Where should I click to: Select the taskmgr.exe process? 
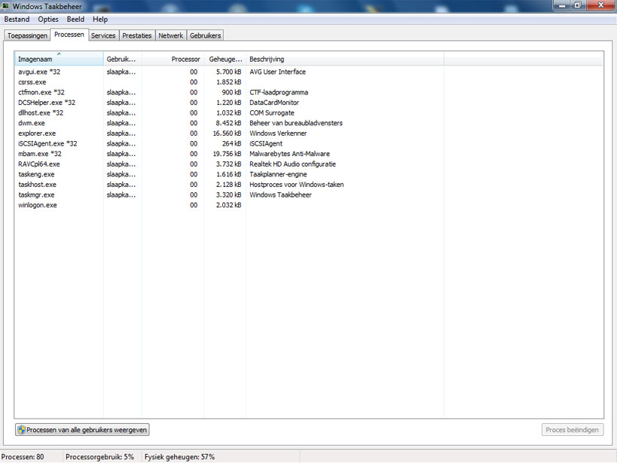point(36,195)
